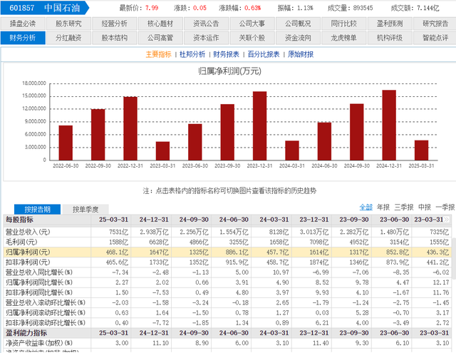Filter reports by 三季报
This screenshot has width=456, height=353.
click(404, 208)
